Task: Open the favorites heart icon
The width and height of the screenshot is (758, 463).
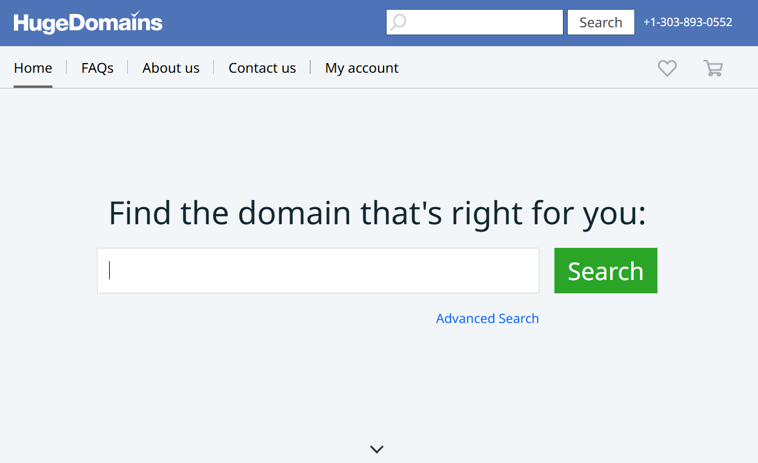Action: [x=667, y=68]
